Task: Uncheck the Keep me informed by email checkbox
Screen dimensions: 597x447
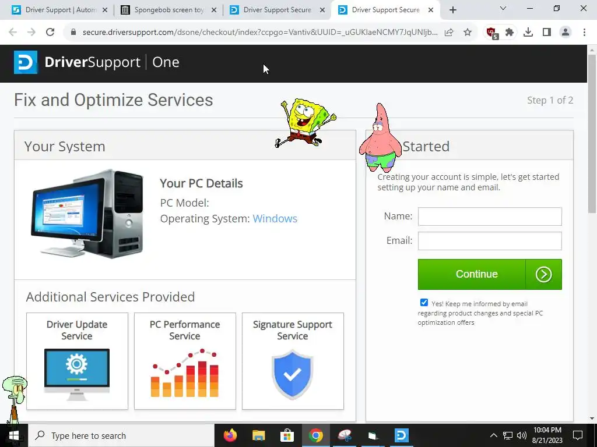Action: tap(424, 303)
